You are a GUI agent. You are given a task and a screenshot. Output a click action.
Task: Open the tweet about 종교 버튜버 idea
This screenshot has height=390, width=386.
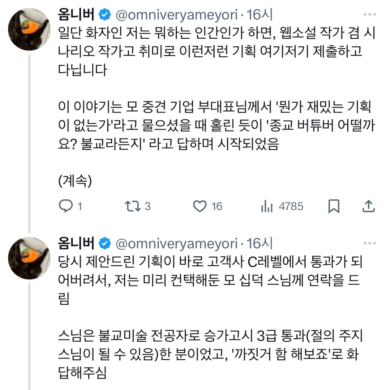(216, 126)
